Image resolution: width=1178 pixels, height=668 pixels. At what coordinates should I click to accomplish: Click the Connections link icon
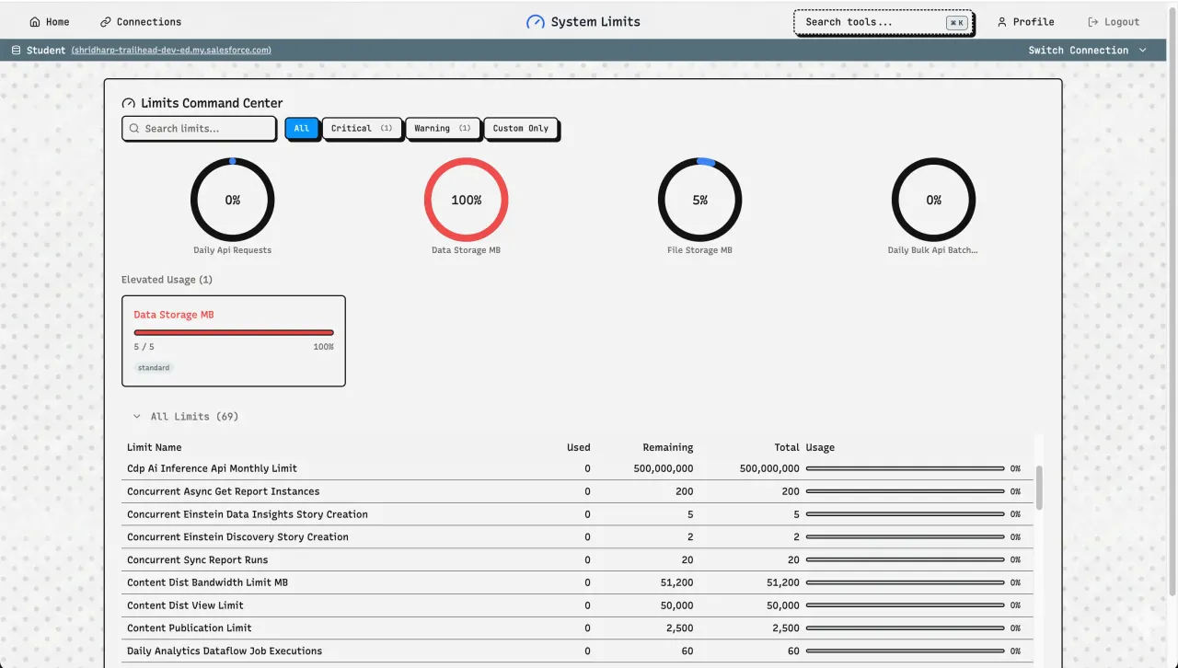pos(106,22)
